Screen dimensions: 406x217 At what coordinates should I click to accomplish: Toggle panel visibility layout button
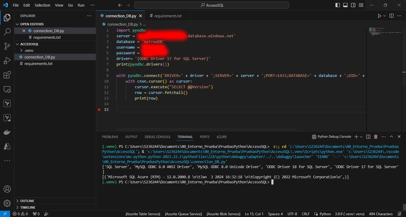click(345, 5)
